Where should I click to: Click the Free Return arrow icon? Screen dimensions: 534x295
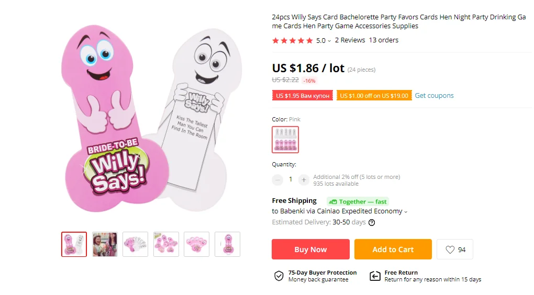375,276
